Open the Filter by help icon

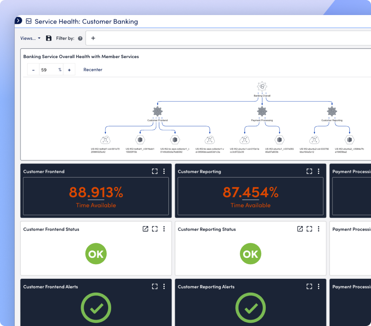(x=80, y=38)
